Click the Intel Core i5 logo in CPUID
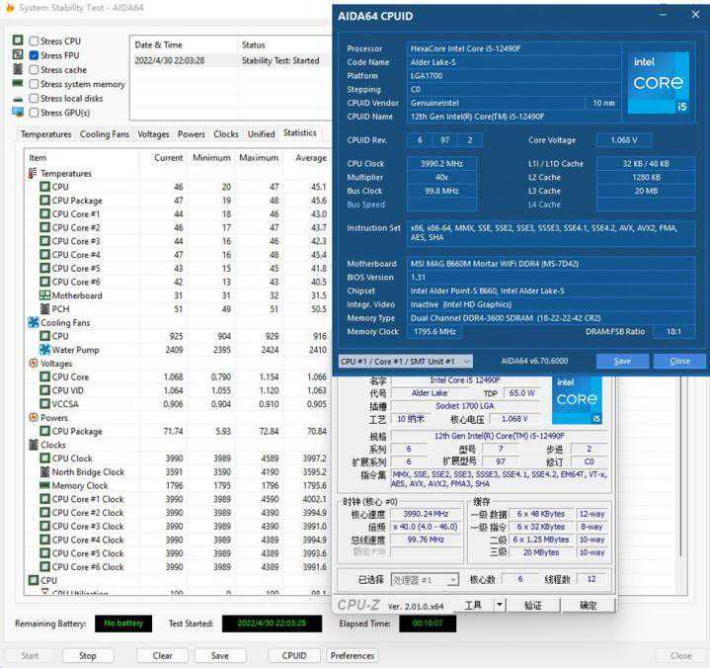The width and height of the screenshot is (710, 668). [x=659, y=81]
